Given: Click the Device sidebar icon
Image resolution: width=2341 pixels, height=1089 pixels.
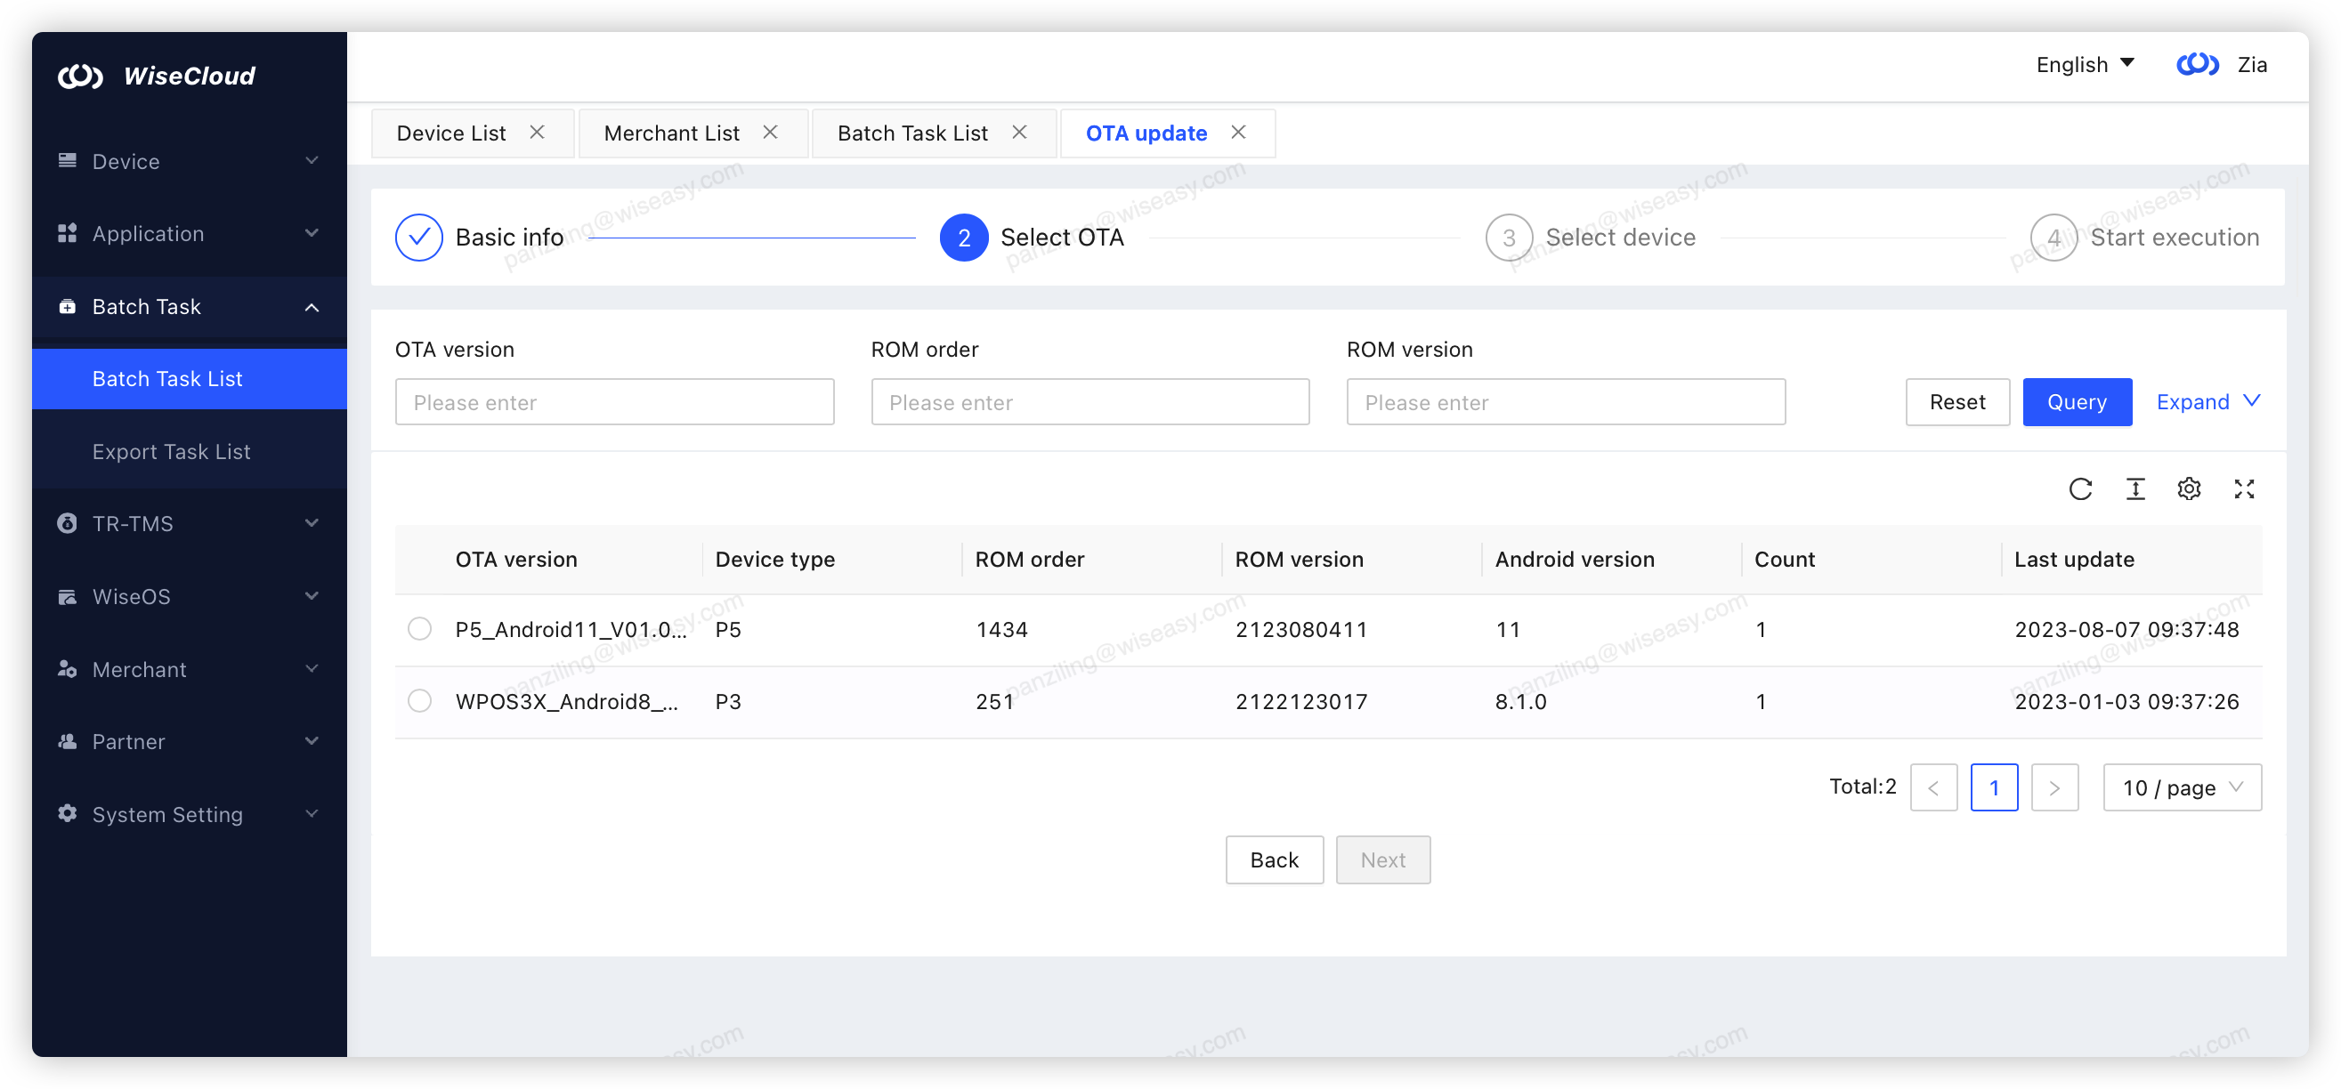Looking at the screenshot, I should [x=68, y=161].
